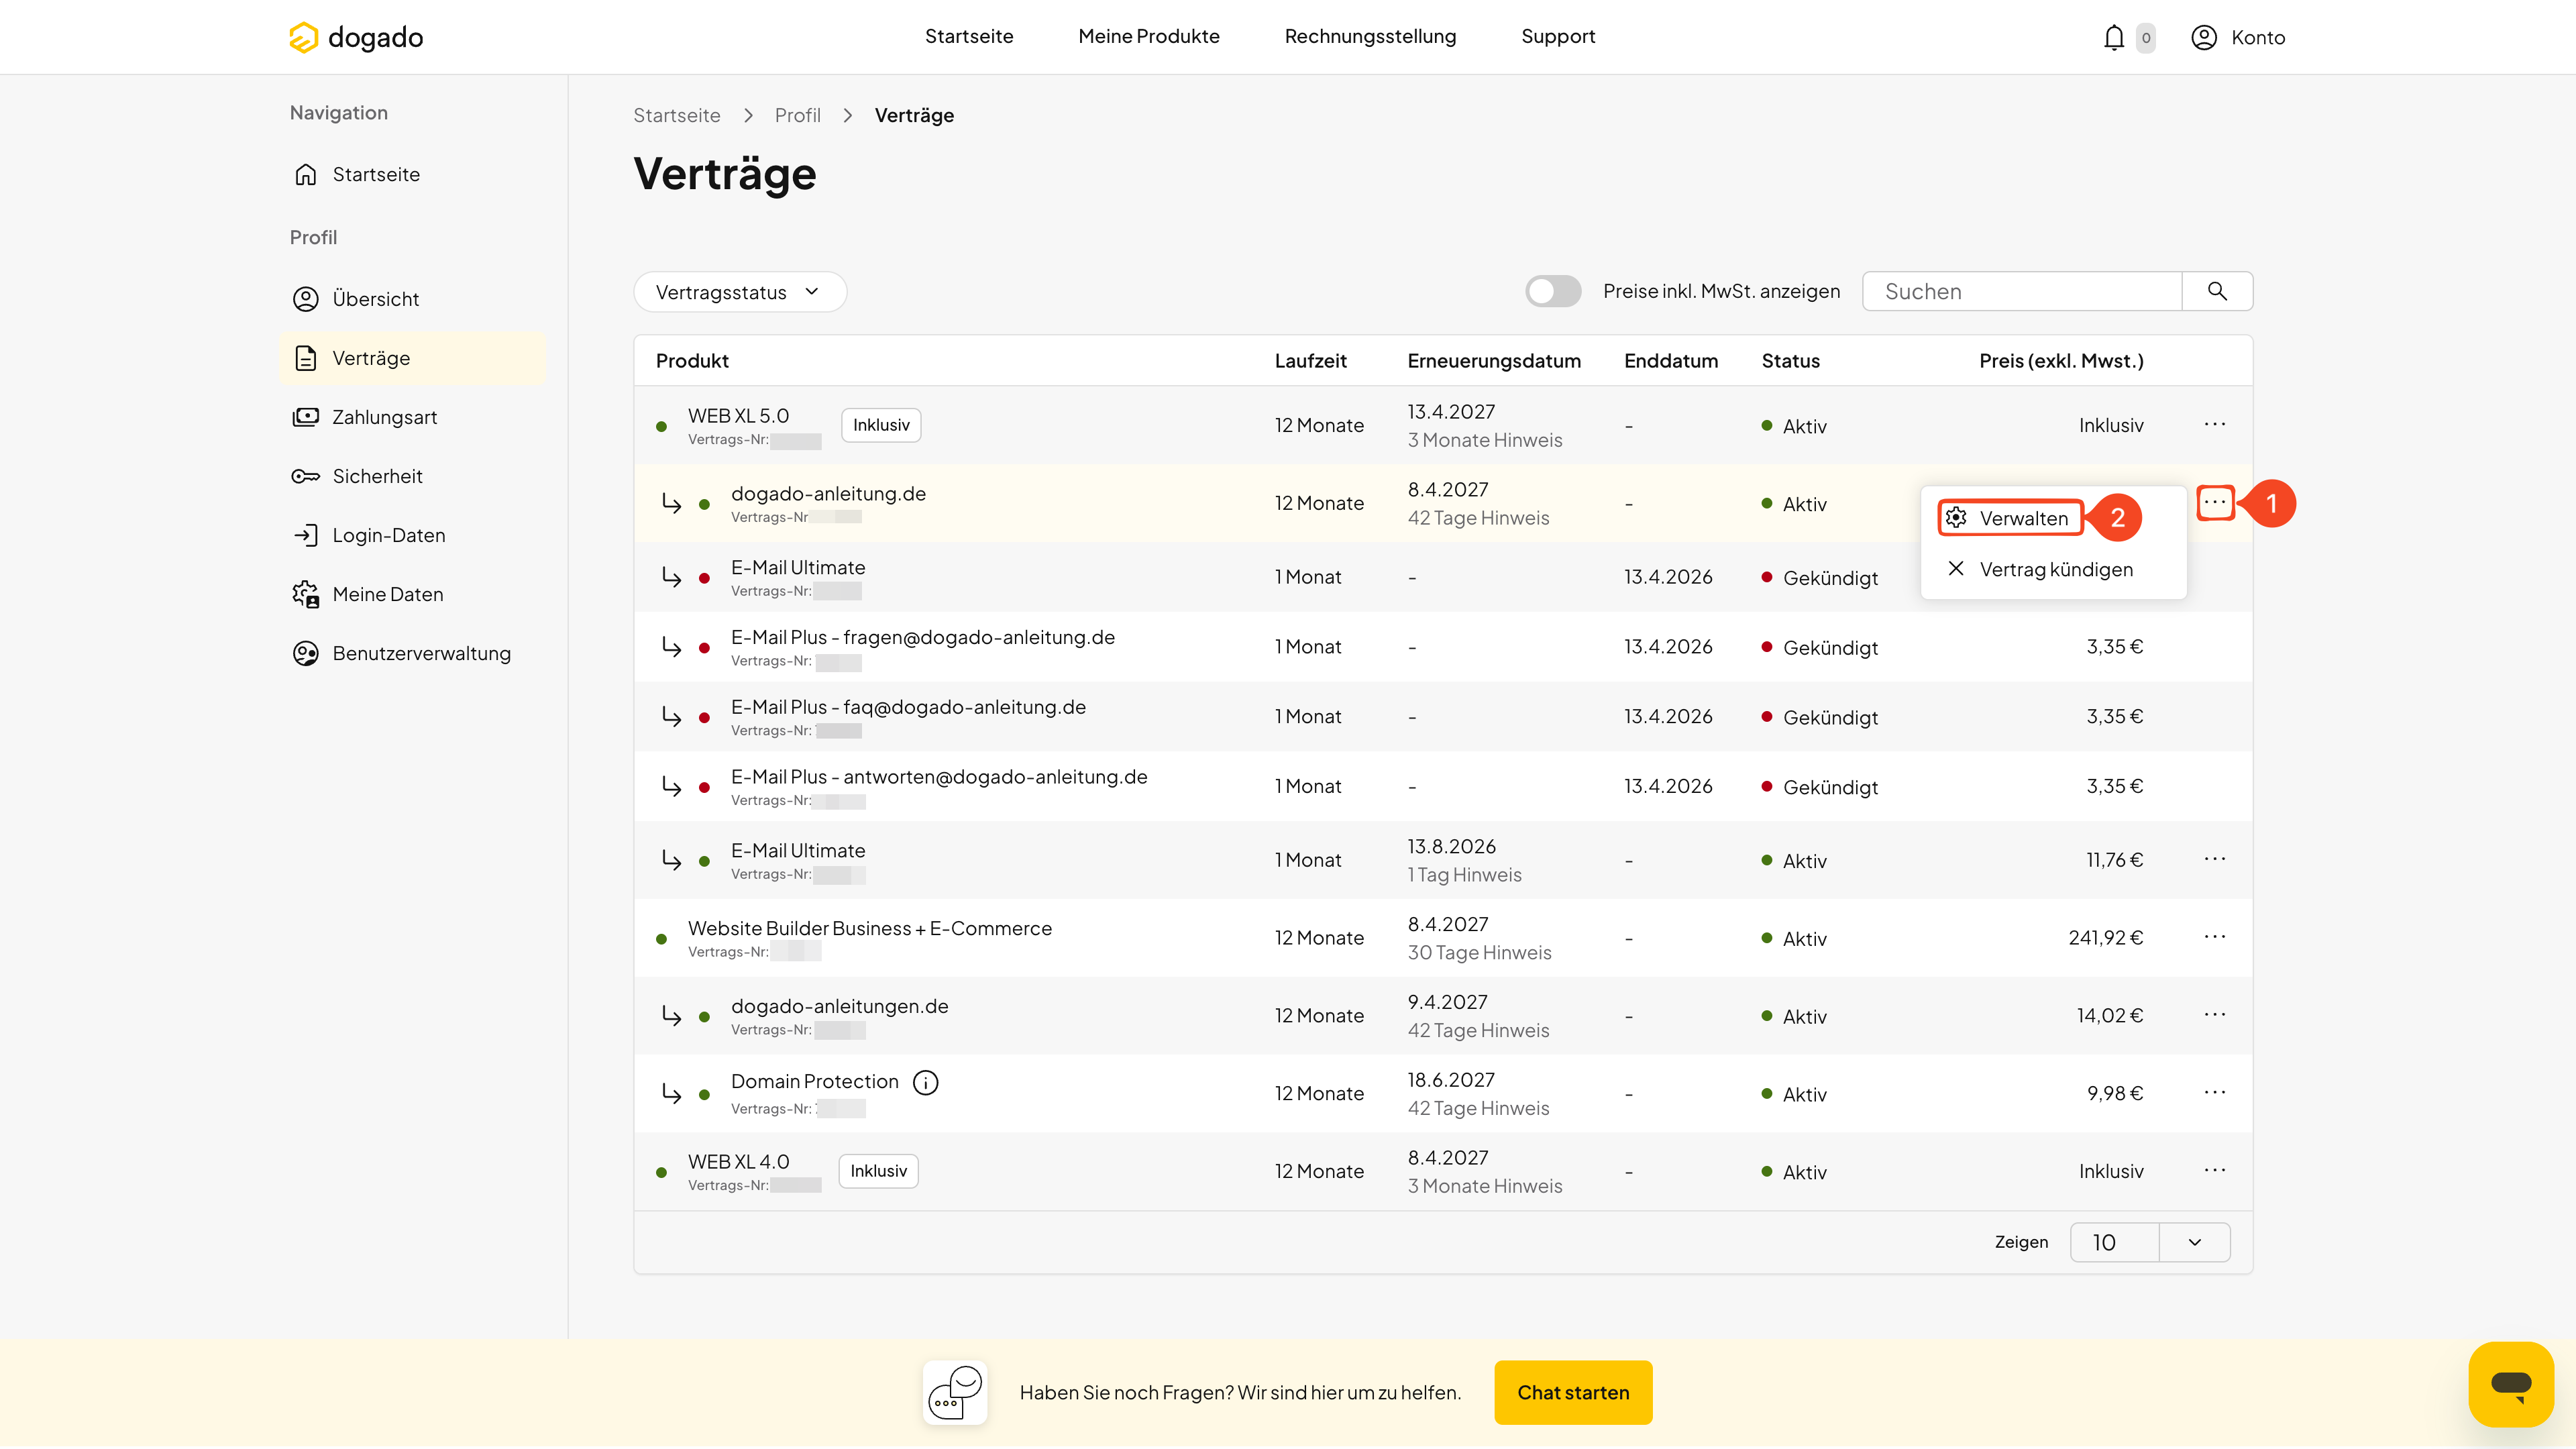Click the Erneuerungsdatum column header

[x=1494, y=361]
